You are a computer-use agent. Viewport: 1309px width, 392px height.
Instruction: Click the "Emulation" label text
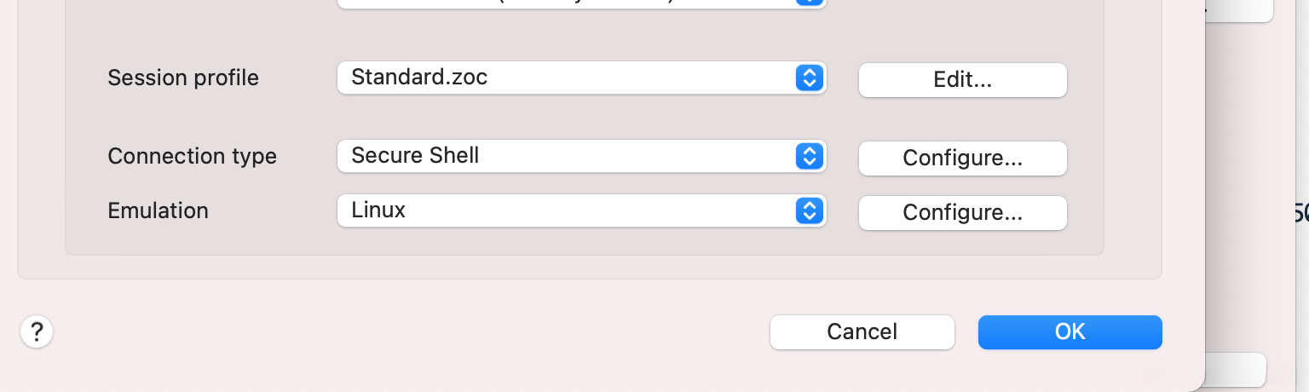[158, 210]
